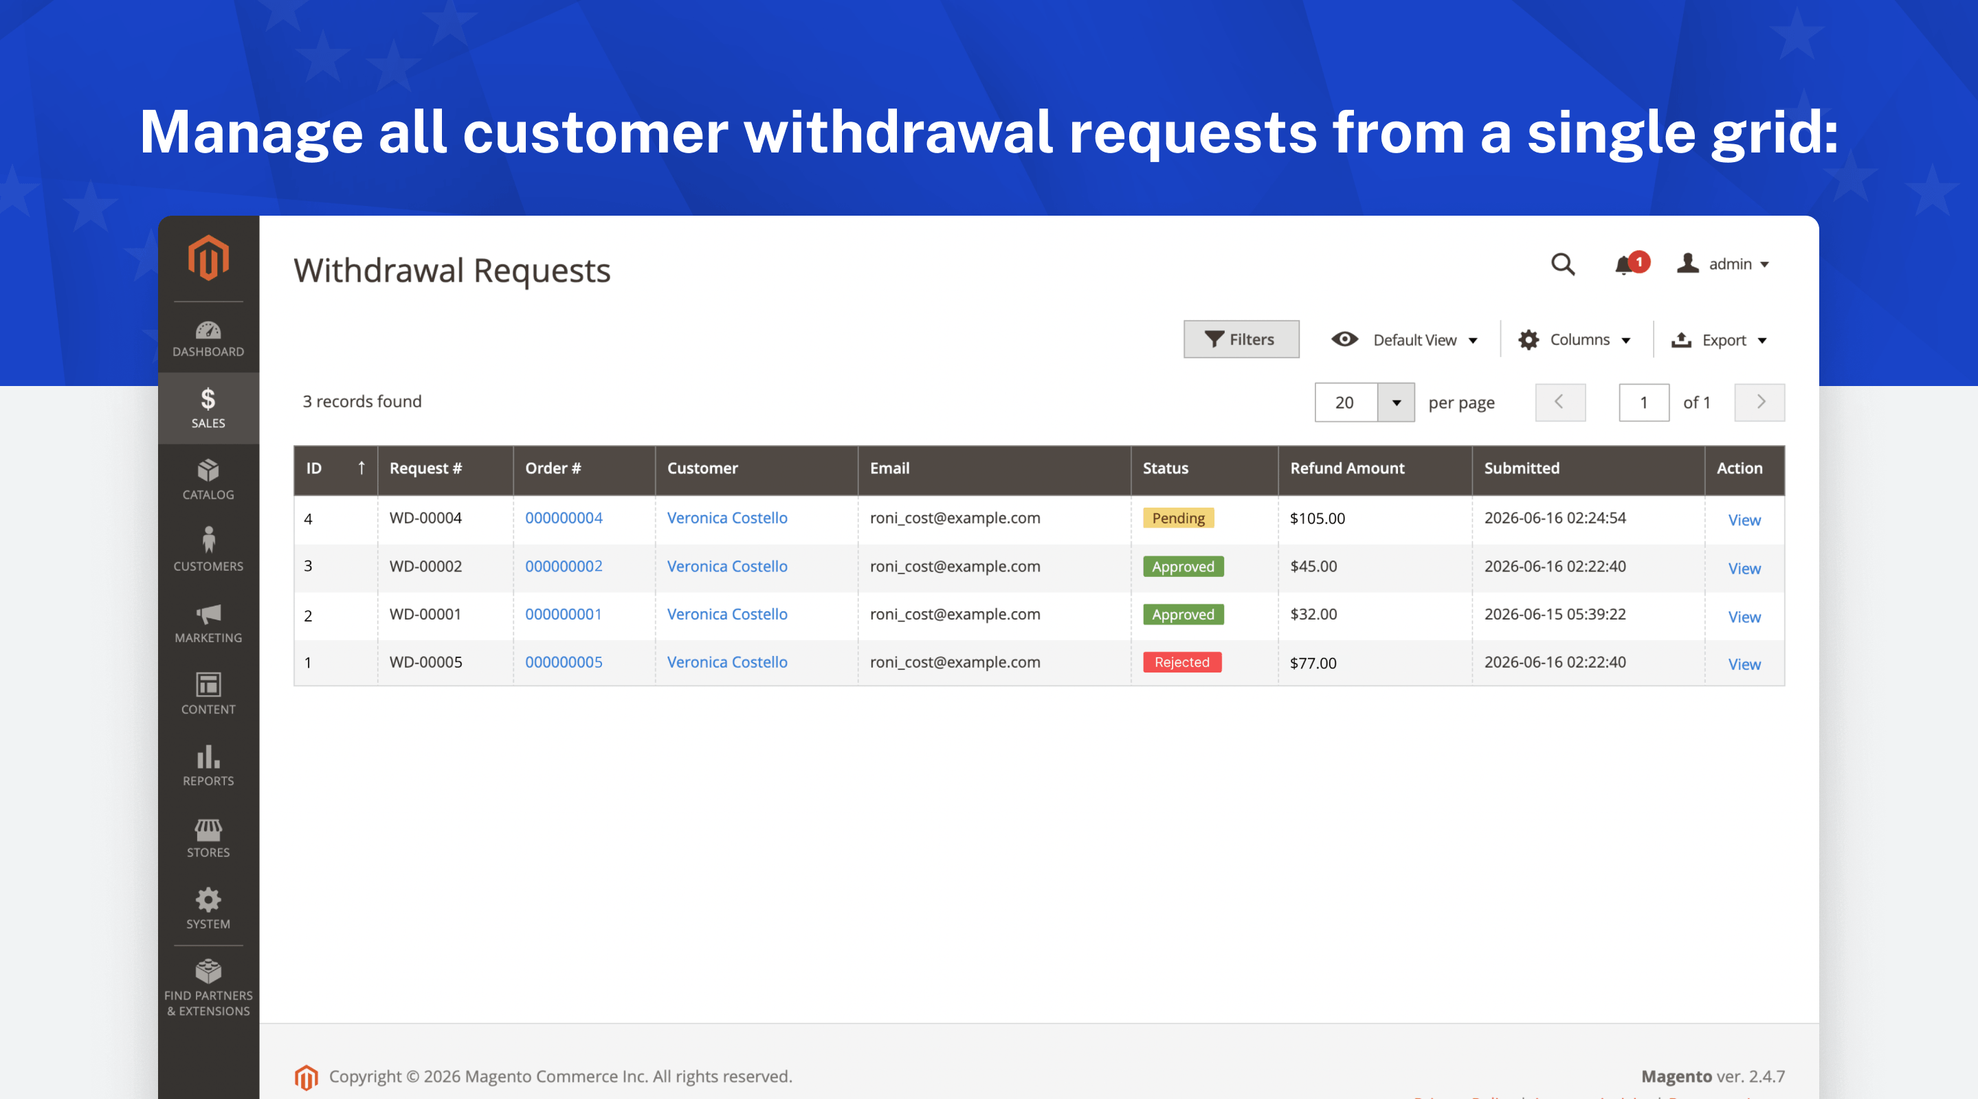
Task: Open the Dashboard menu
Action: pyautogui.click(x=208, y=339)
